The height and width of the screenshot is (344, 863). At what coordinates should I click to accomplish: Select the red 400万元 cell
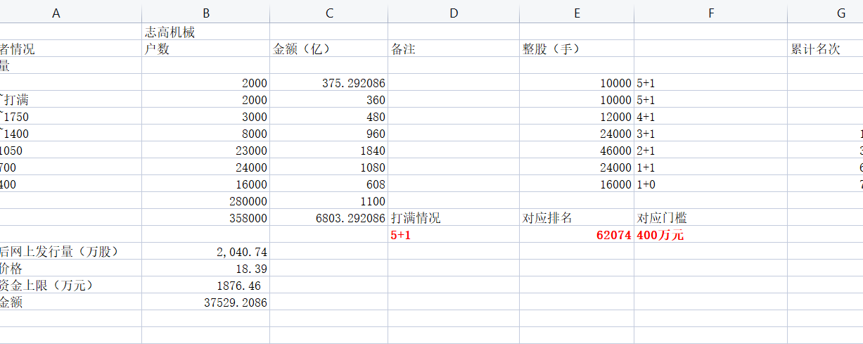[x=710, y=234]
